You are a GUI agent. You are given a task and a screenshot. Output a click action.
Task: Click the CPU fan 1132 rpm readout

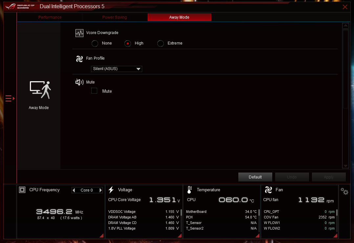(x=316, y=200)
